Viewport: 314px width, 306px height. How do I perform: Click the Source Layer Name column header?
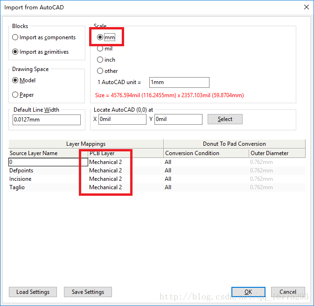tap(48, 153)
